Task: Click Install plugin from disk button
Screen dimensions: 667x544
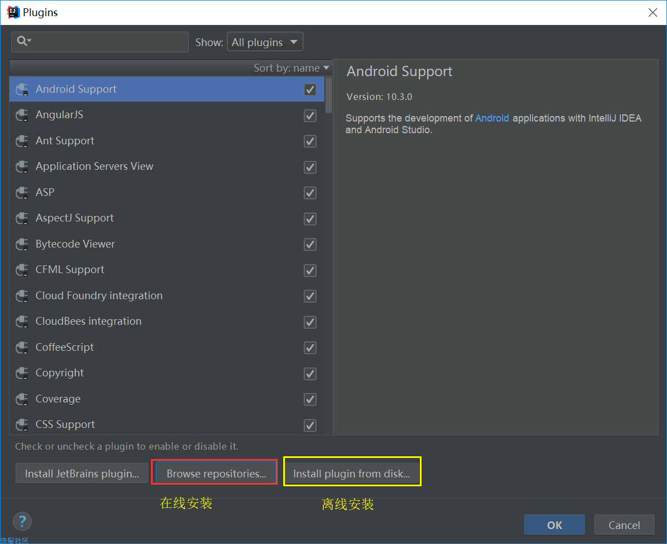Action: pos(352,474)
